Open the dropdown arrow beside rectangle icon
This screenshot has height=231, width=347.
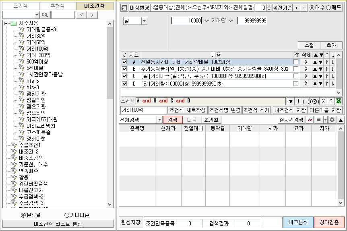click(x=325, y=120)
